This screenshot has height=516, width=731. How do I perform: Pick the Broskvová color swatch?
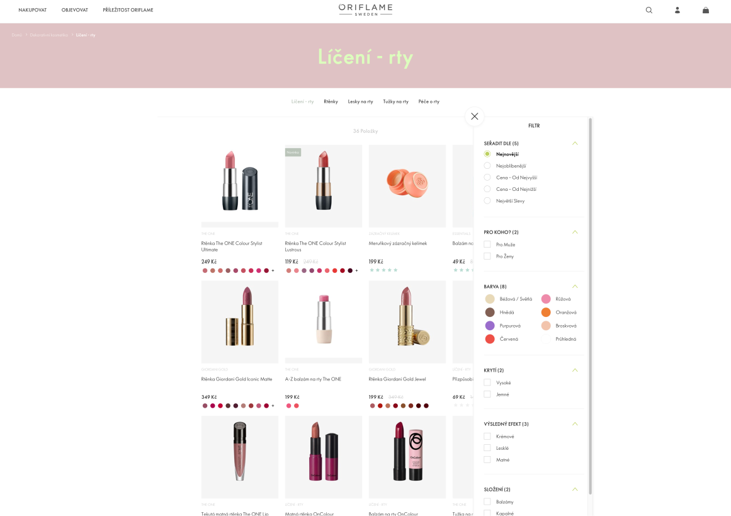pos(546,326)
